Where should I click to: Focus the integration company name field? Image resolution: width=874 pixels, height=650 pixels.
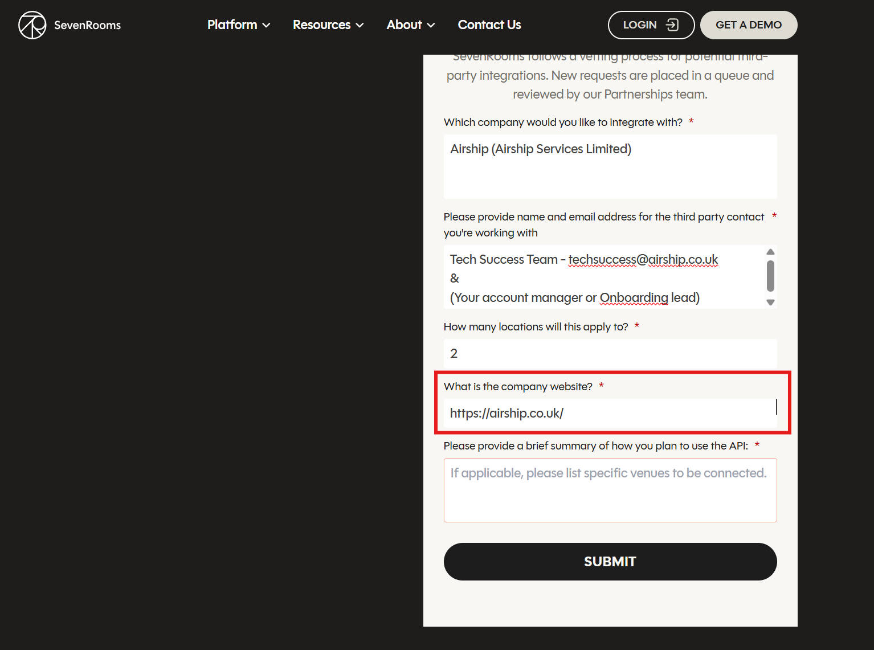pos(610,166)
